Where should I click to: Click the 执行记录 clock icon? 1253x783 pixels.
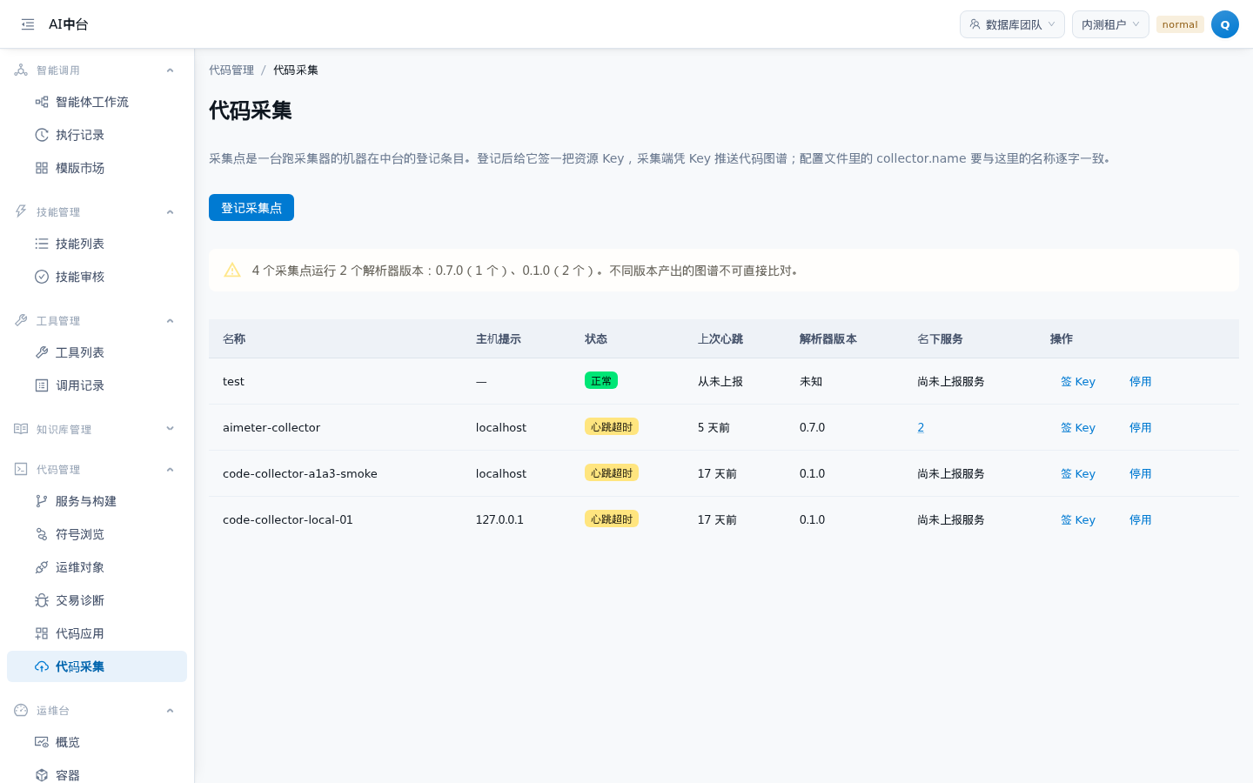(42, 135)
